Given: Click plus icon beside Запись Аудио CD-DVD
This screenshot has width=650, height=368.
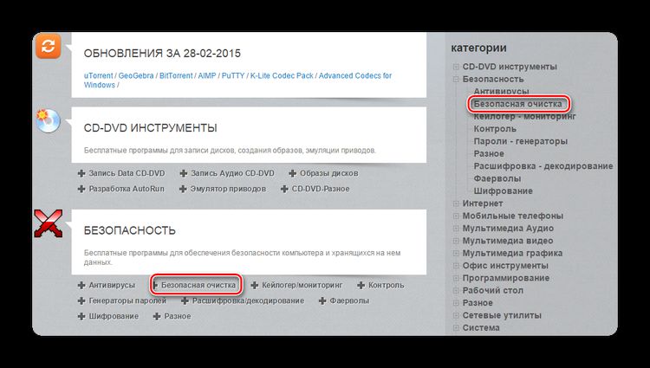Looking at the screenshot, I should (184, 173).
